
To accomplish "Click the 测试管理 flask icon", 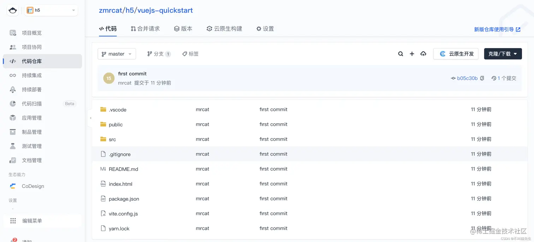I will click(13, 146).
